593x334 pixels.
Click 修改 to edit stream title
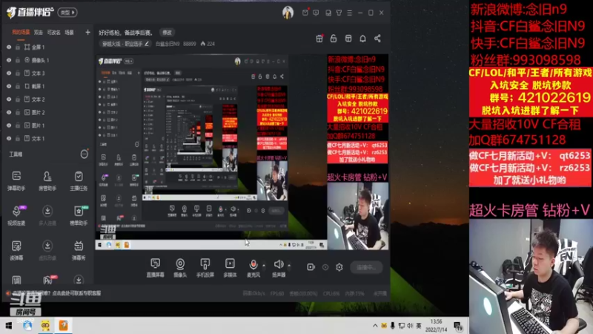coord(168,33)
